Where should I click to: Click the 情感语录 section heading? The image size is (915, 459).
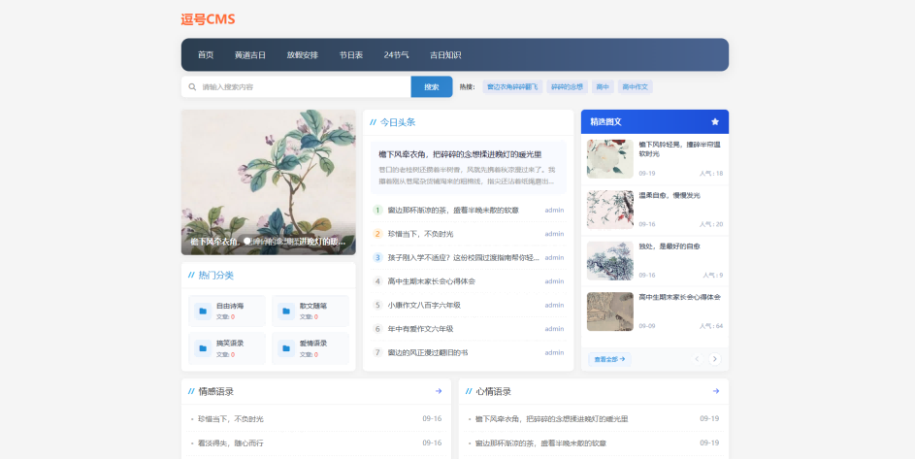point(216,391)
